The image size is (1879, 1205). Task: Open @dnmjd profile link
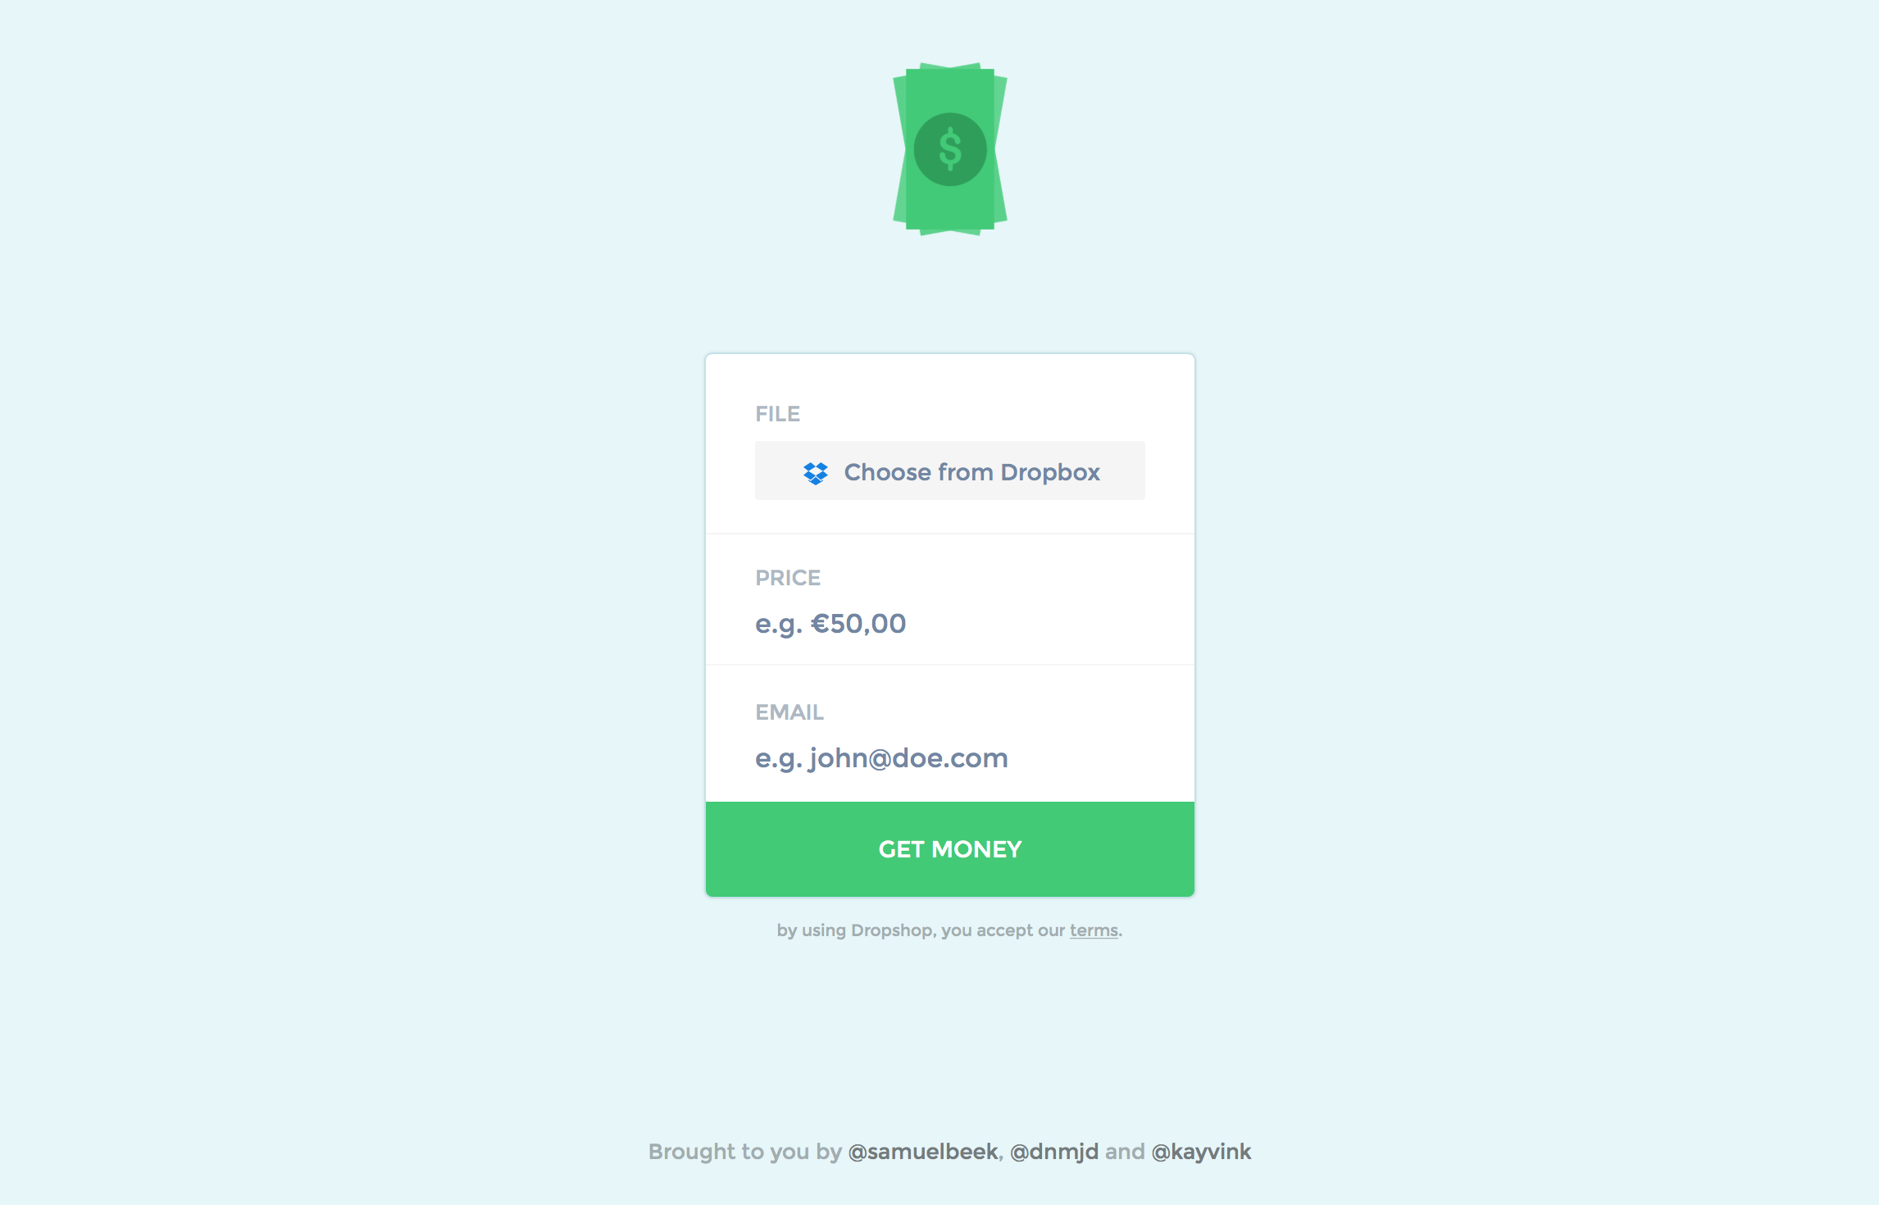1054,1152
